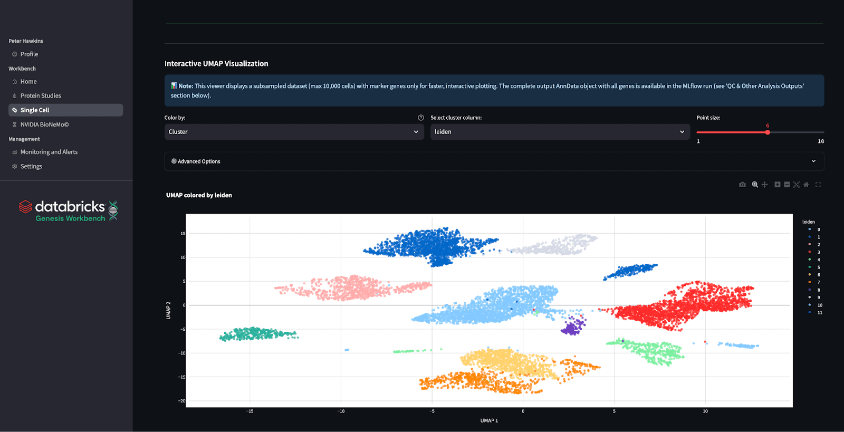Click the Zoom out minus icon
This screenshot has width=844, height=432.
787,185
